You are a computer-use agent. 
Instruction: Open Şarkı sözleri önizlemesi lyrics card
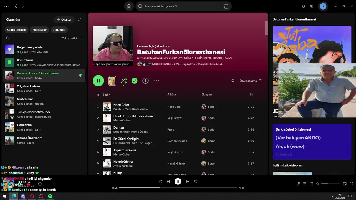point(312,142)
